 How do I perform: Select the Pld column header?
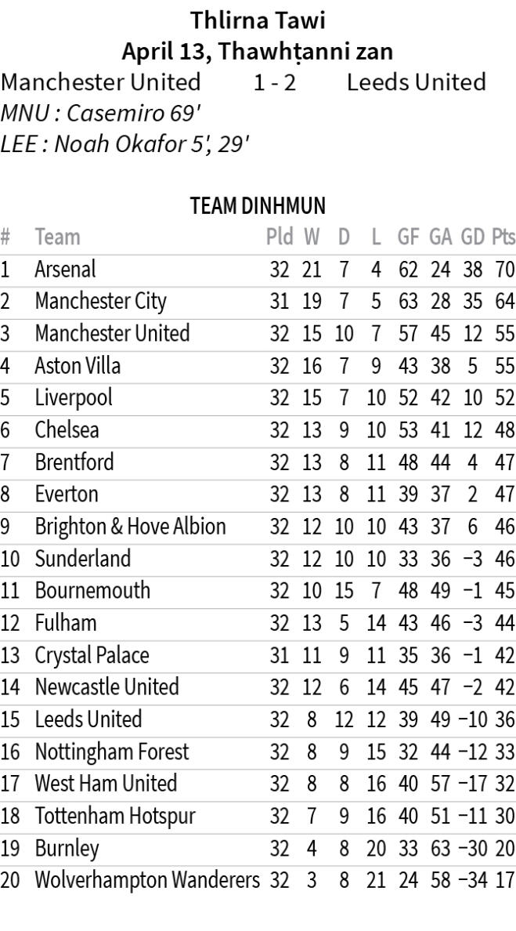click(280, 237)
